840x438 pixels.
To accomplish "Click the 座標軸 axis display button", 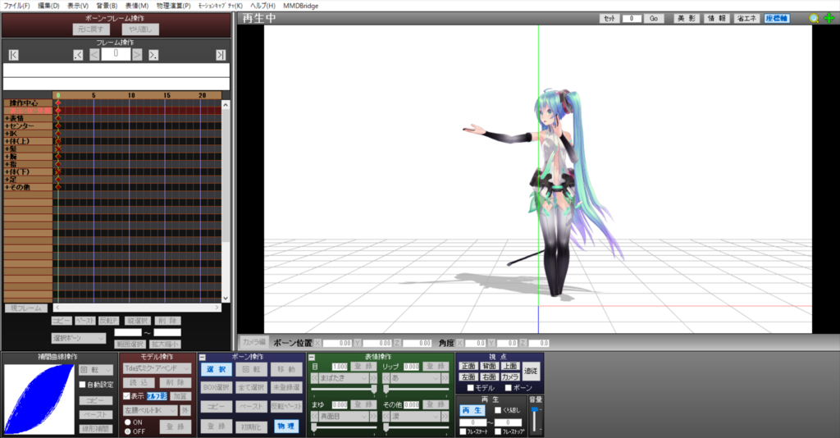I will pyautogui.click(x=776, y=18).
